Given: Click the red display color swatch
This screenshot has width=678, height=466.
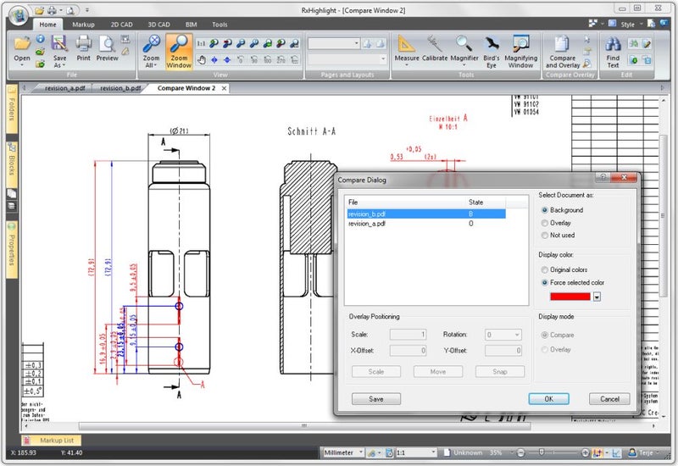Looking at the screenshot, I should pyautogui.click(x=570, y=297).
